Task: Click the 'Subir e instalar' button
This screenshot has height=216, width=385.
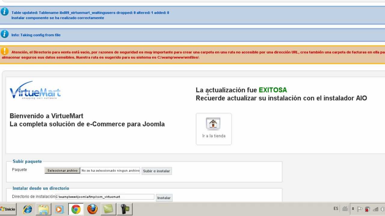Action: pos(156,171)
